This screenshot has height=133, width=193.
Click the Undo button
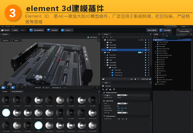pos(15,30)
